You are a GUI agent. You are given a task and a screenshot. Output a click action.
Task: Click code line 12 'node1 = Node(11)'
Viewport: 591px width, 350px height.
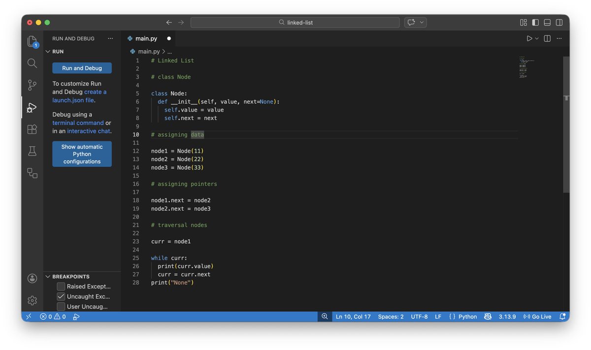tap(177, 151)
